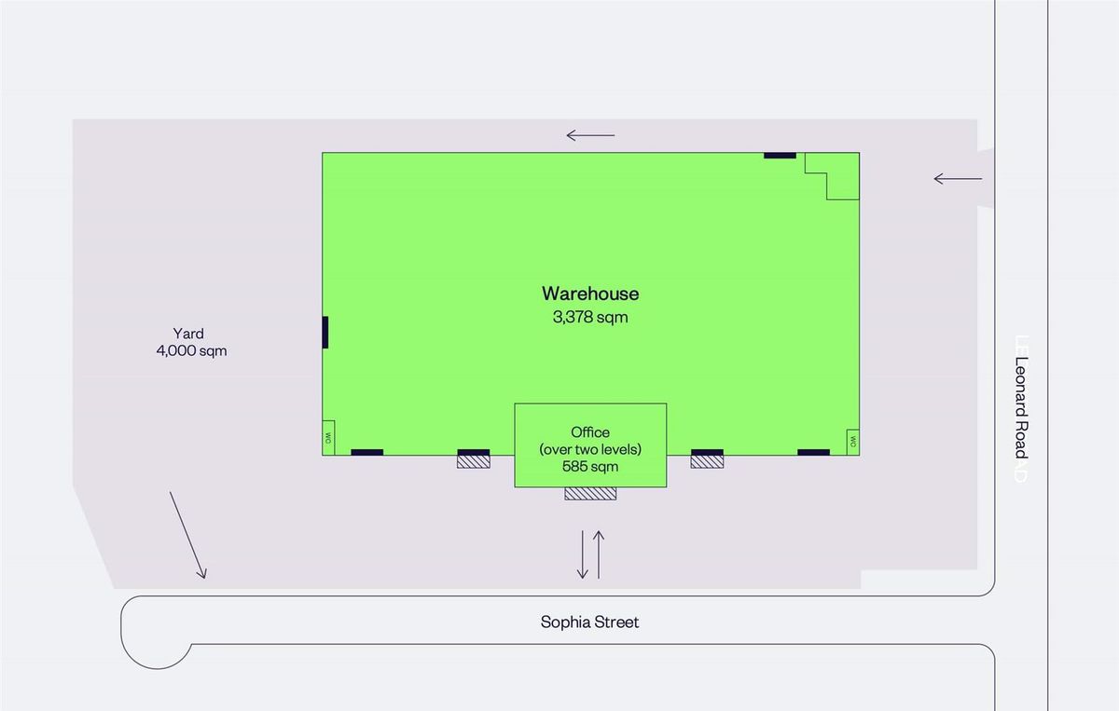This screenshot has width=1119, height=711.
Task: Select the '(over two levels)' text
Action: pos(590,449)
